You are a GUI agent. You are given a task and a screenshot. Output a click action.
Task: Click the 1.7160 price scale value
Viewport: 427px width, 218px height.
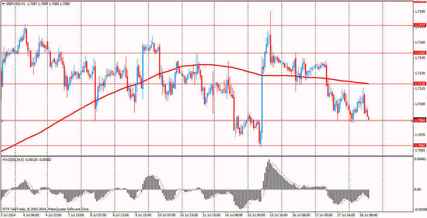pos(419,42)
